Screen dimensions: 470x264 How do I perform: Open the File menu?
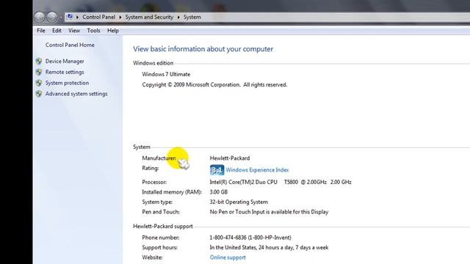pos(41,31)
